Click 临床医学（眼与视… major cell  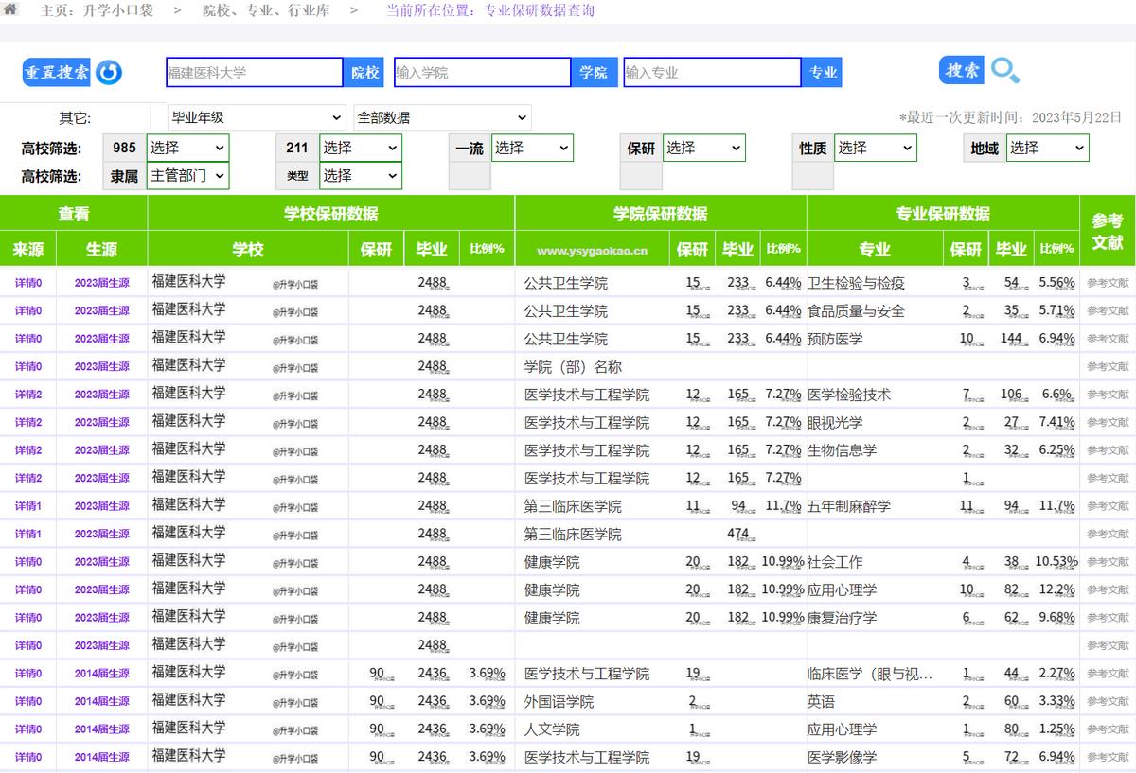pos(870,674)
